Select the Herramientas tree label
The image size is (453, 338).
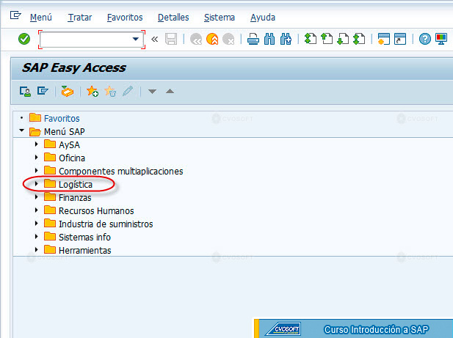[84, 251]
